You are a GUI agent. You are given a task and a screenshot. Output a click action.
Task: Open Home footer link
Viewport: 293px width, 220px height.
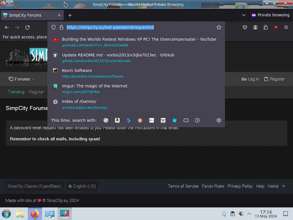[273, 186]
